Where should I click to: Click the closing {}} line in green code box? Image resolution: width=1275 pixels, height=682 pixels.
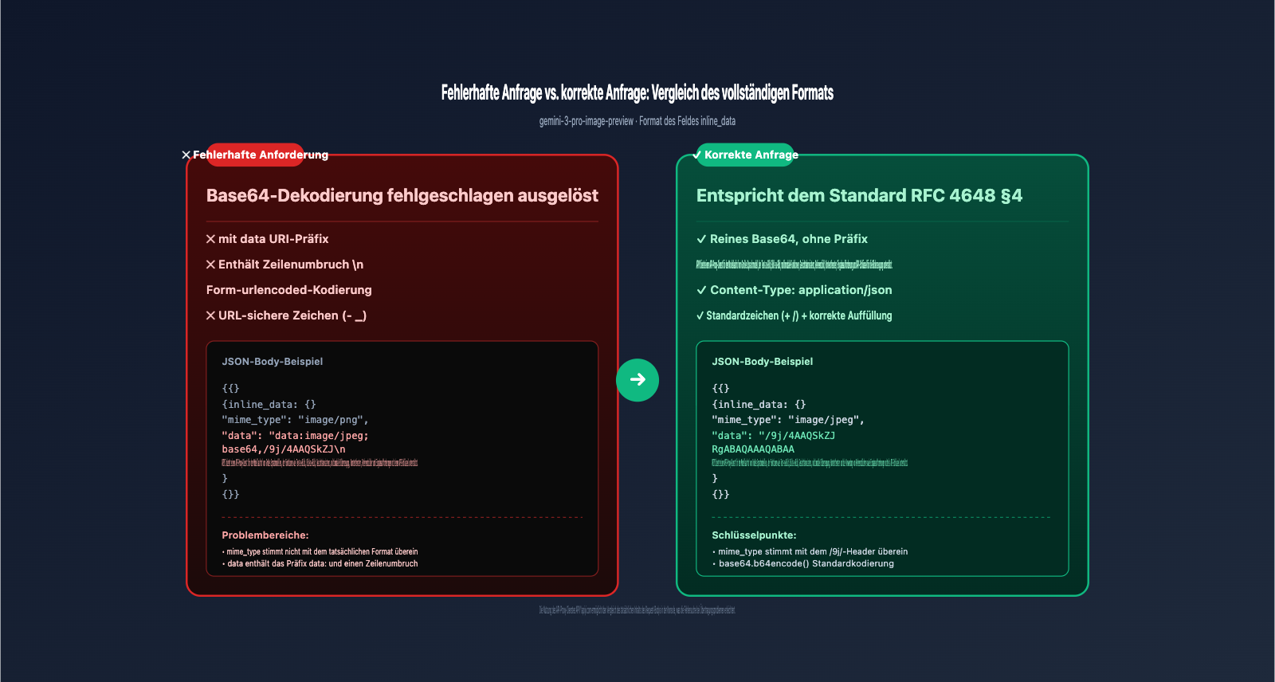(720, 495)
